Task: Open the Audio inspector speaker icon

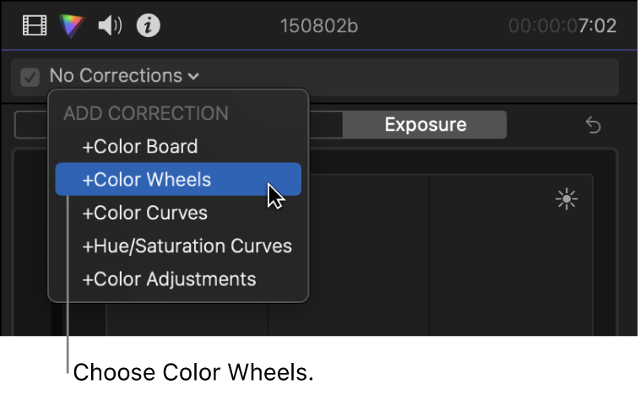Action: coord(110,26)
